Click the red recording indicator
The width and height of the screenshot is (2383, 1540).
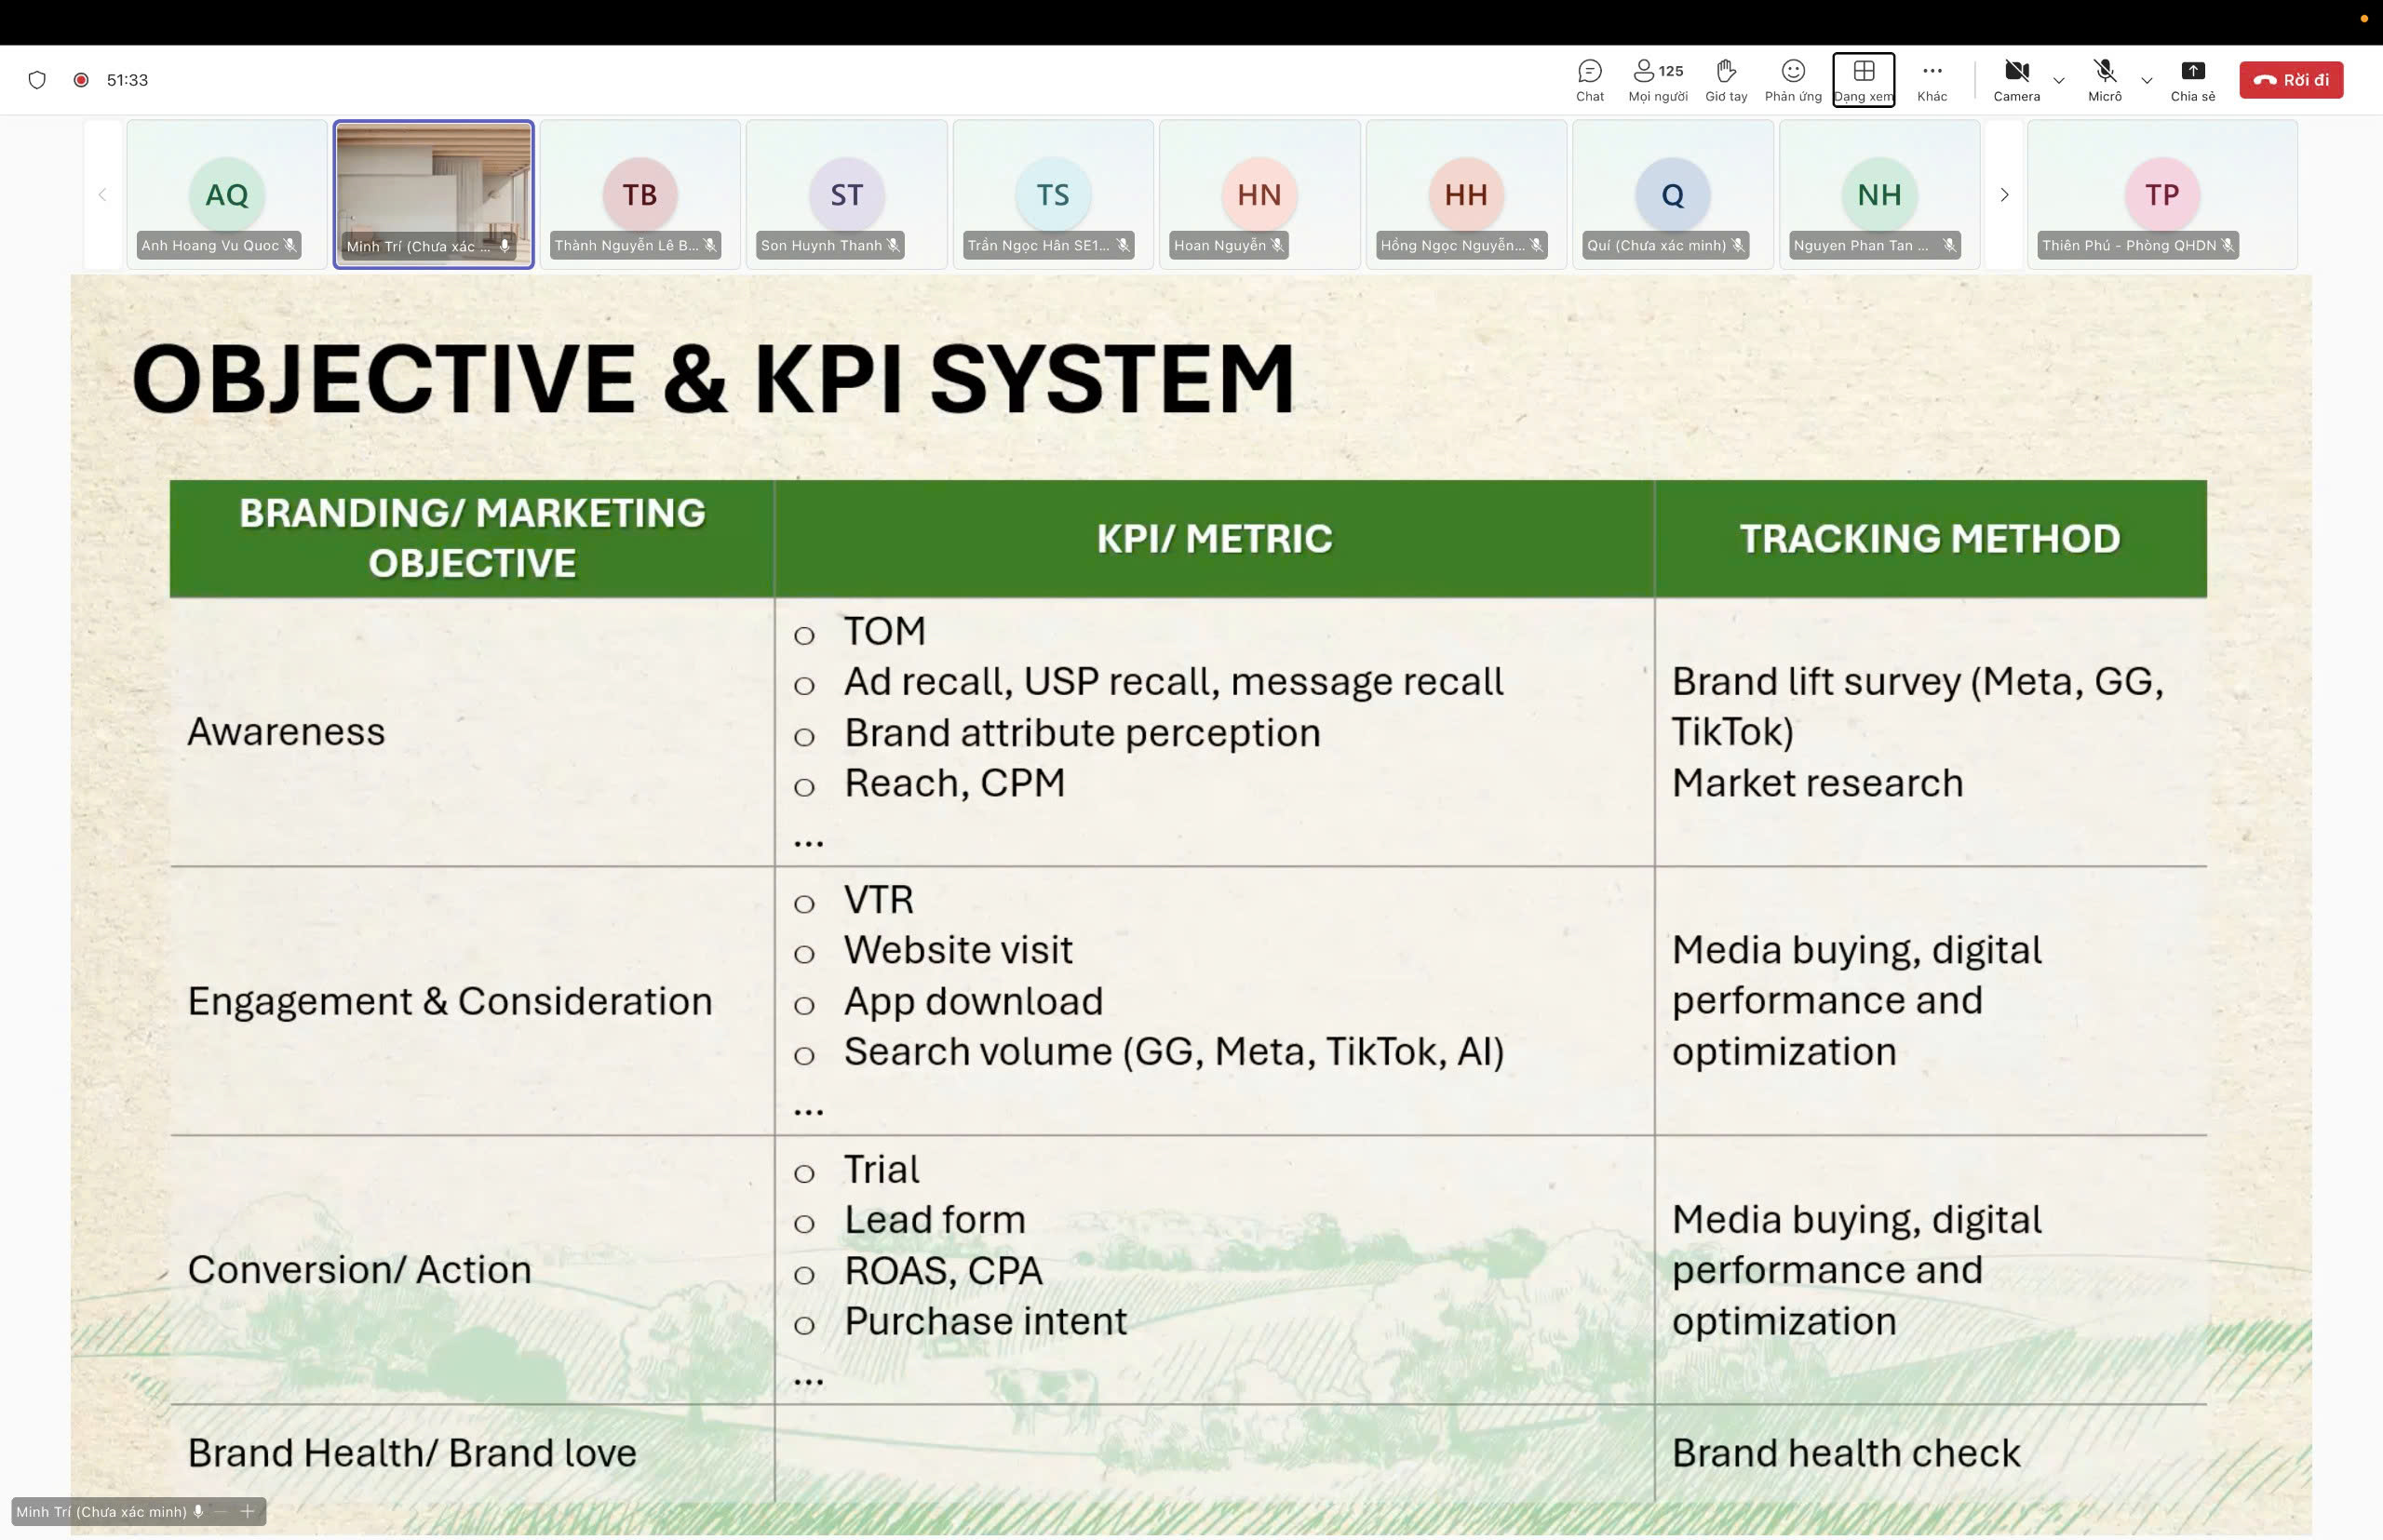click(81, 80)
